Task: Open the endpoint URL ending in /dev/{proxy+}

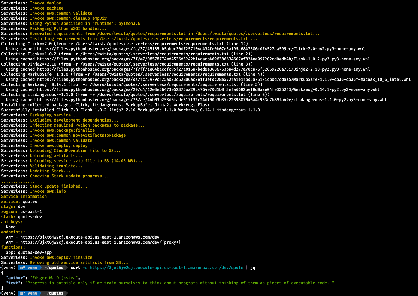Action: [x=100, y=242]
